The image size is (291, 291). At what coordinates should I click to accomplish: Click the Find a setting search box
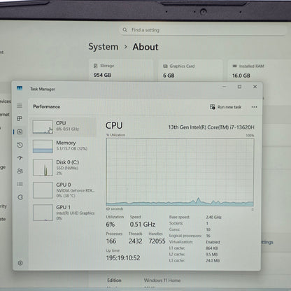203,30
